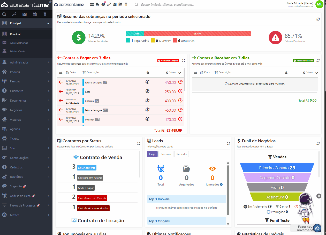This screenshot has width=326, height=235.
Task: Switch Leads filter to Semana
Action: click(x=166, y=154)
